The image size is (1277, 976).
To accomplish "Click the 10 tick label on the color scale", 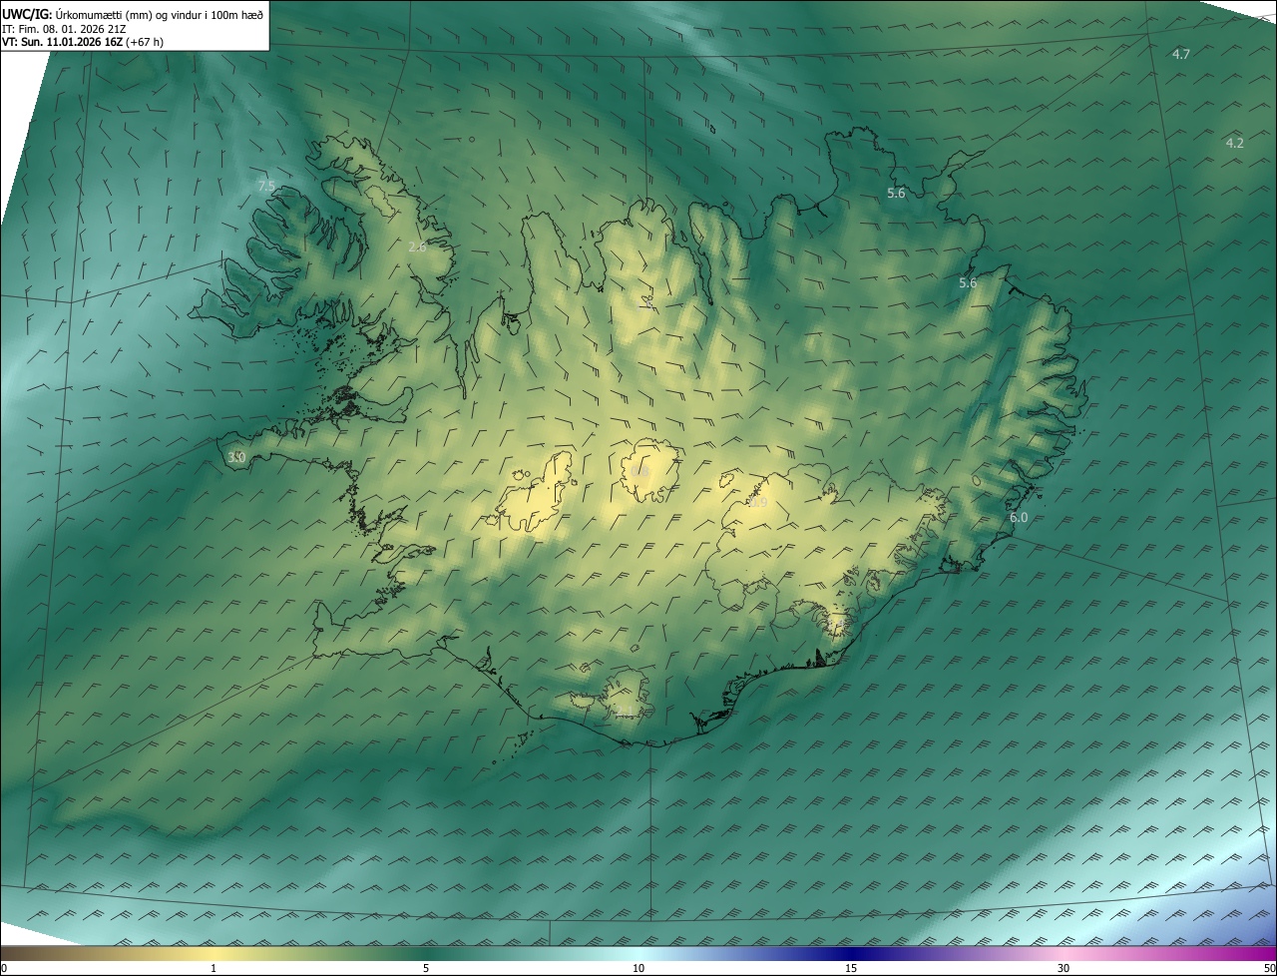I will point(638,969).
